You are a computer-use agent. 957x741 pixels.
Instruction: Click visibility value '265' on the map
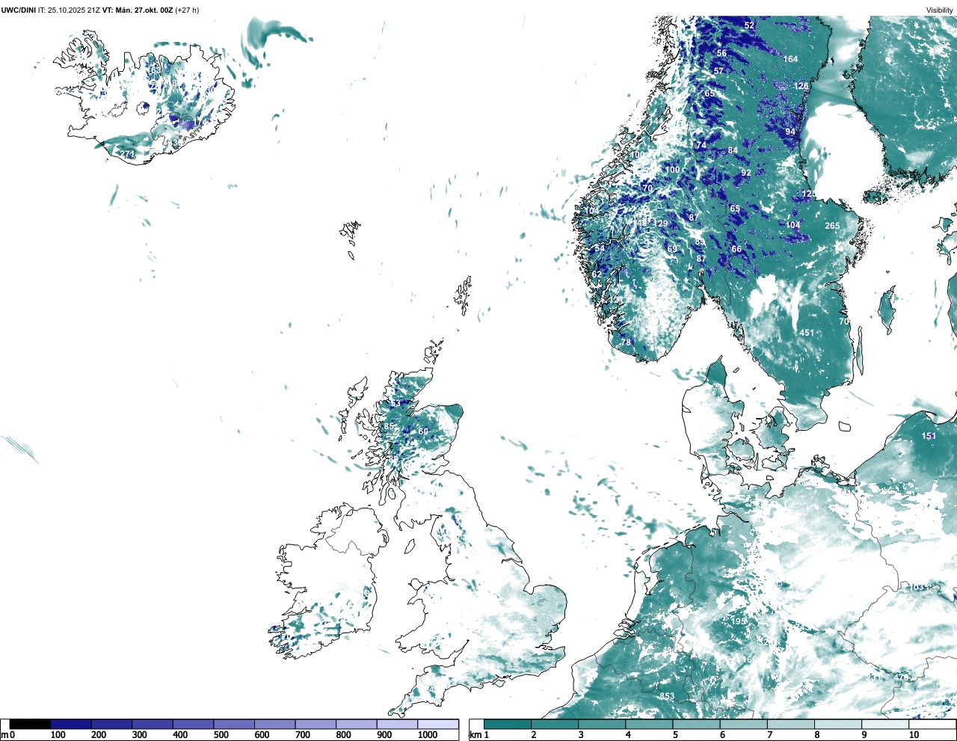click(832, 226)
